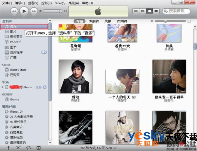Open 最近播放的 playlist
197x151 pixels.
tap(18, 142)
